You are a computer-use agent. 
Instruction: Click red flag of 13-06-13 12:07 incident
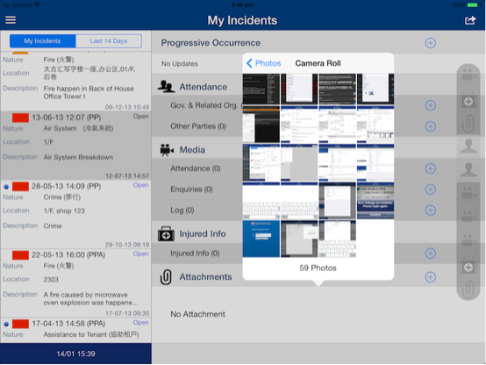click(20, 118)
